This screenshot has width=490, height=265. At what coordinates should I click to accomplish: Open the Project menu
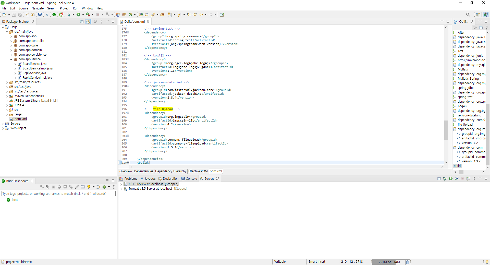click(x=65, y=8)
